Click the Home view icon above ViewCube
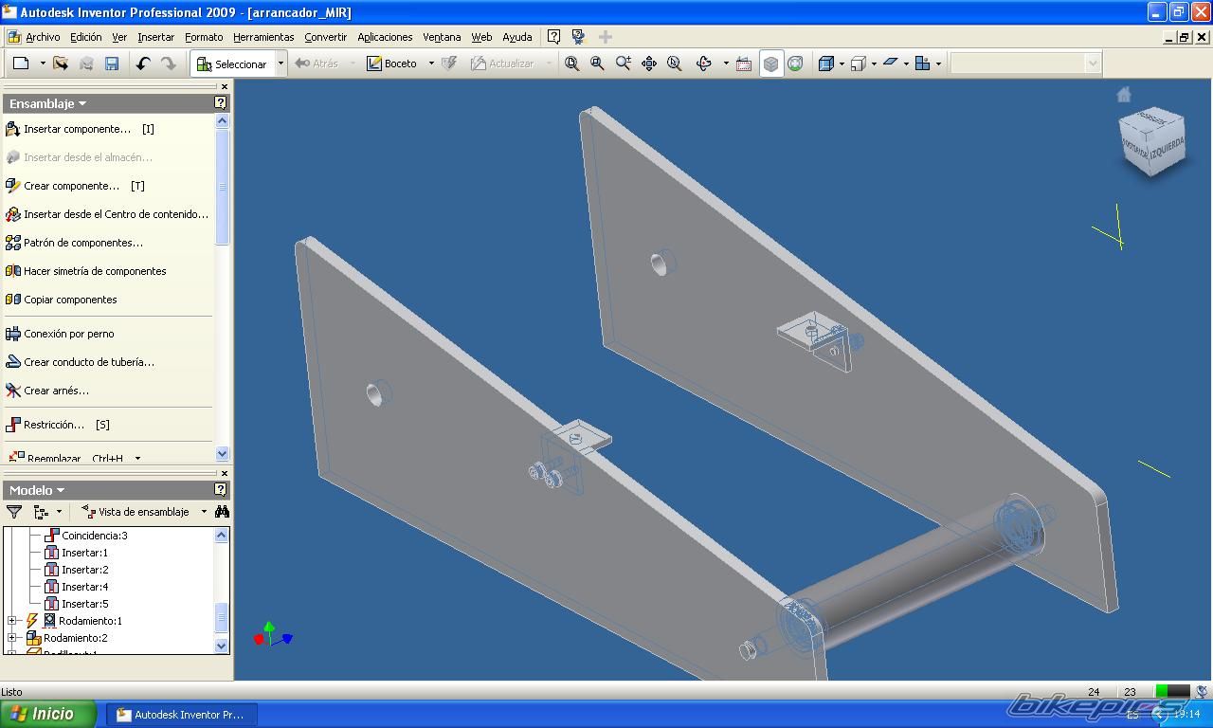The width and height of the screenshot is (1213, 728). pyautogui.click(x=1124, y=95)
